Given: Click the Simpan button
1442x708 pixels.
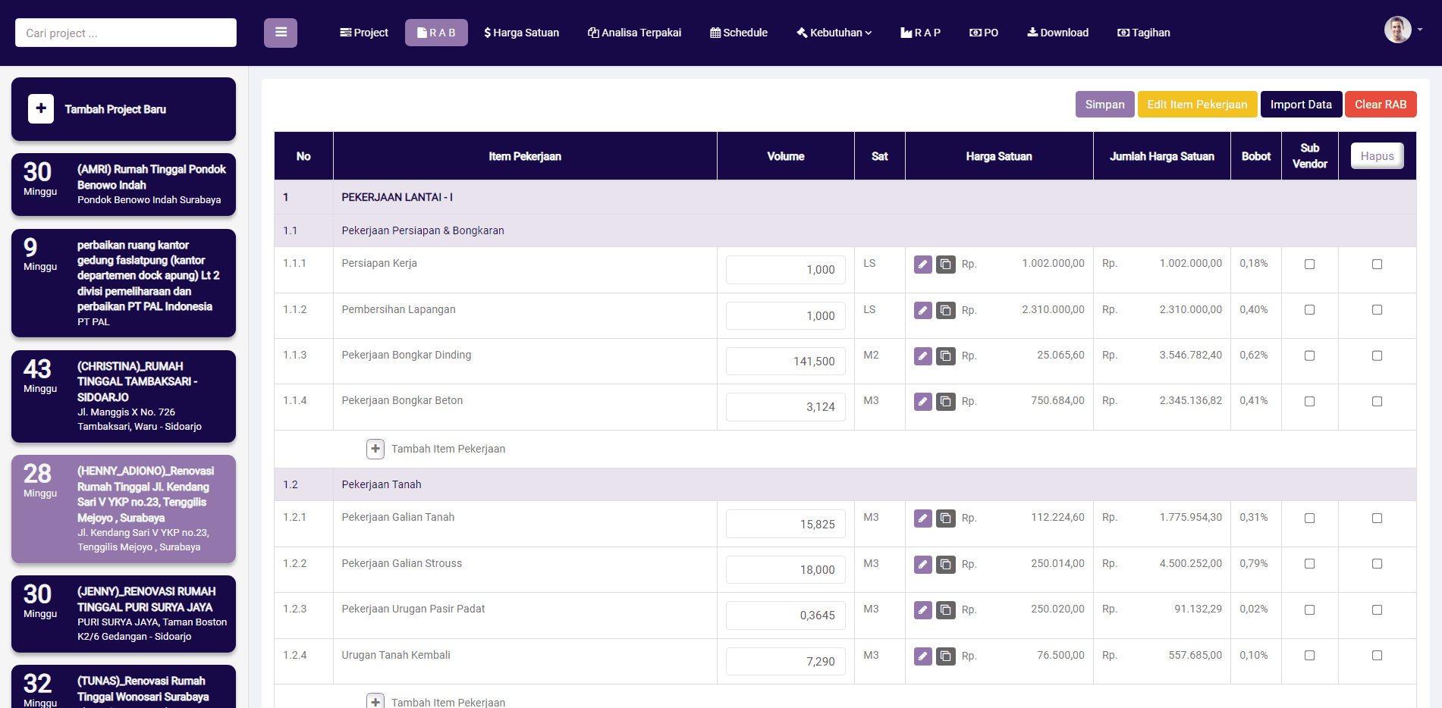Looking at the screenshot, I should (x=1104, y=105).
